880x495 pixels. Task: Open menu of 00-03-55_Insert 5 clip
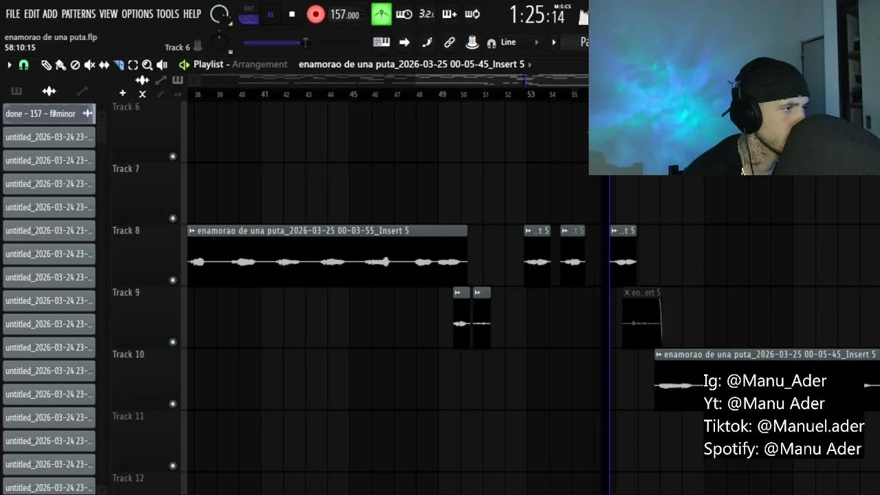point(192,231)
